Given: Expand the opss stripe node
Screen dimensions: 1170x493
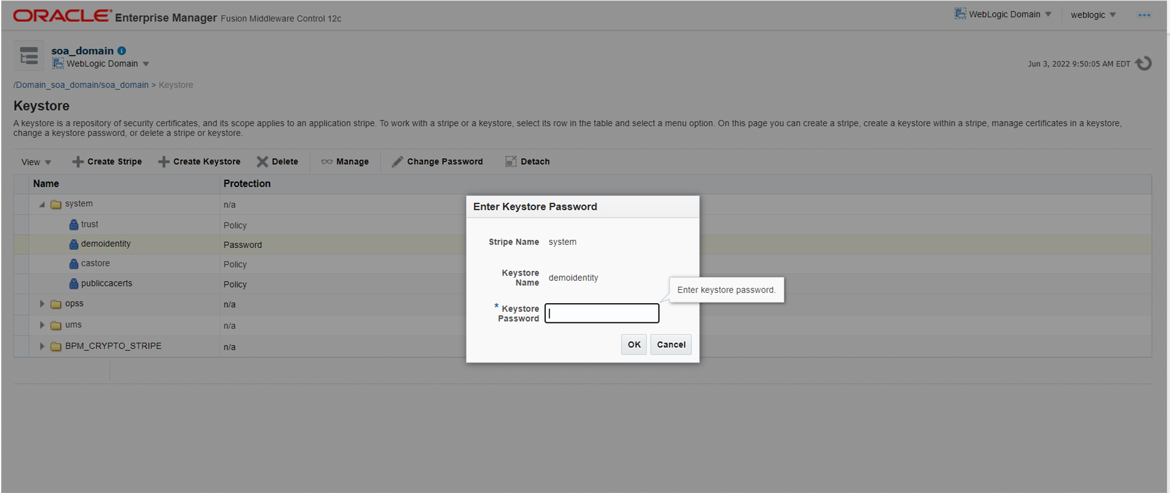Looking at the screenshot, I should 42,304.
